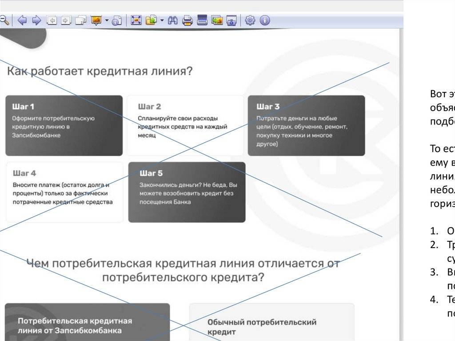
Task: Go to previous image with left arrow
Action: pos(22,20)
